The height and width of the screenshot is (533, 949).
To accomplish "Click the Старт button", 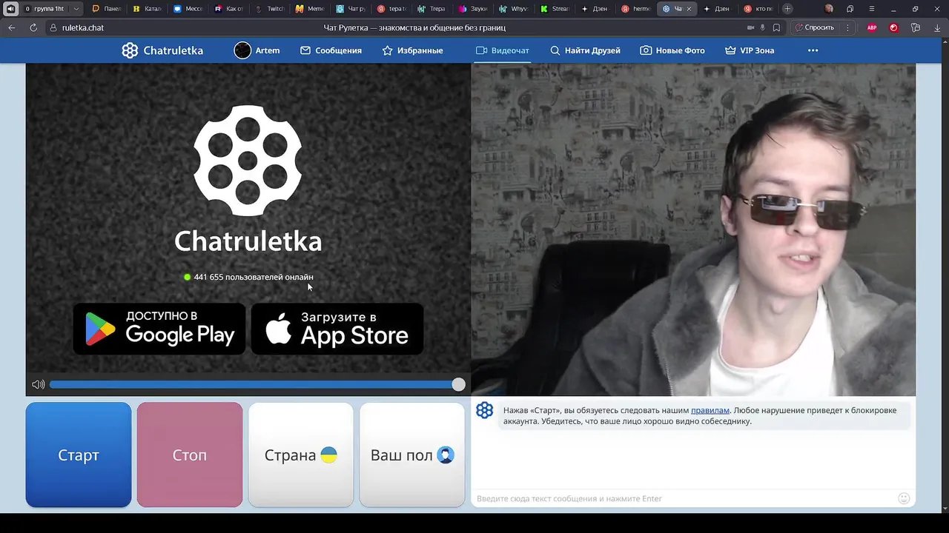I will [79, 455].
